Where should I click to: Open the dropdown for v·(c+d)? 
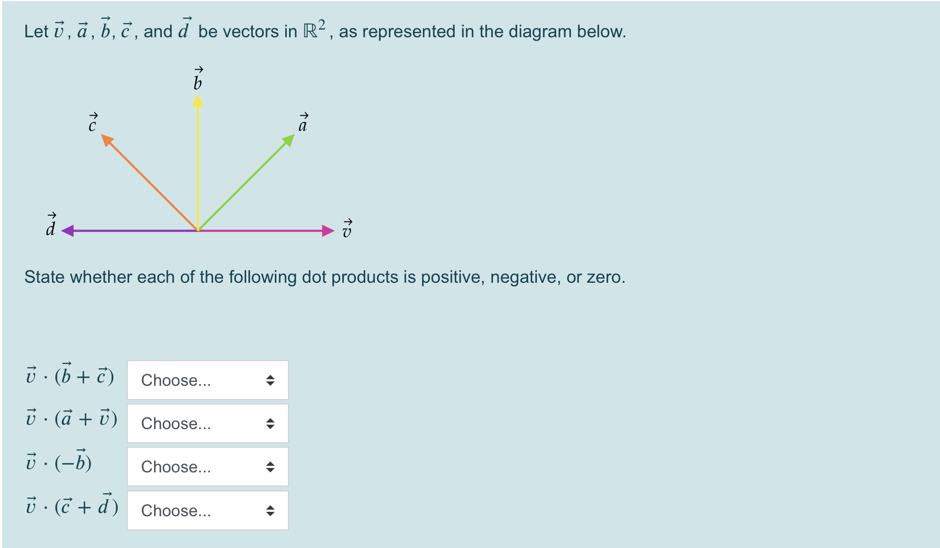pyautogui.click(x=207, y=510)
